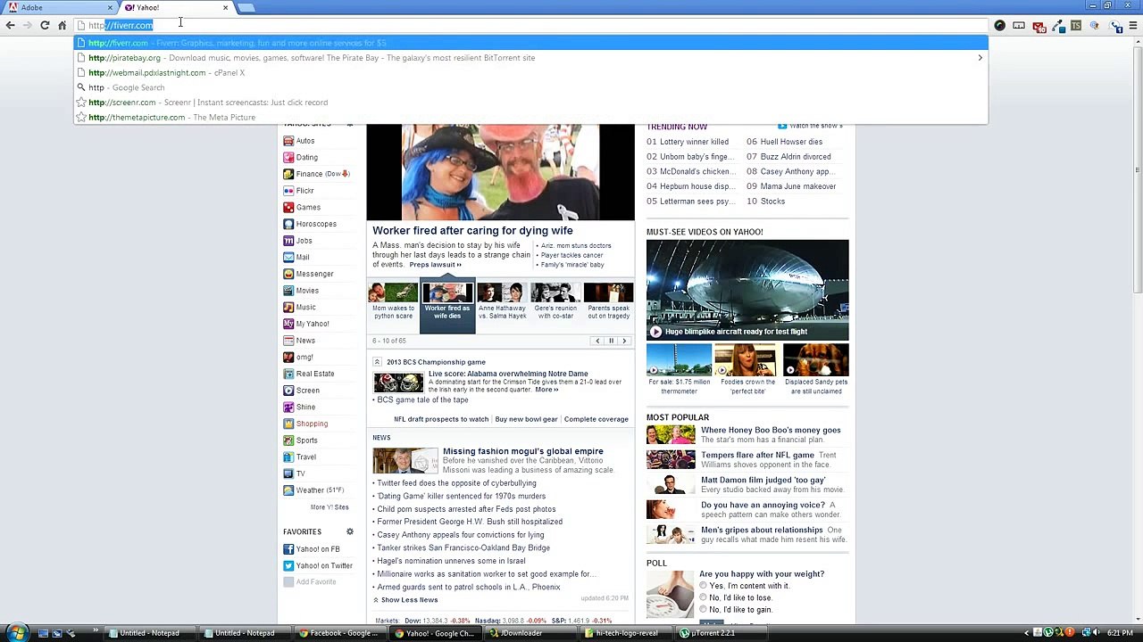The height and width of the screenshot is (642, 1143).
Task: Click the Mail icon in sidebar
Action: tap(288, 257)
